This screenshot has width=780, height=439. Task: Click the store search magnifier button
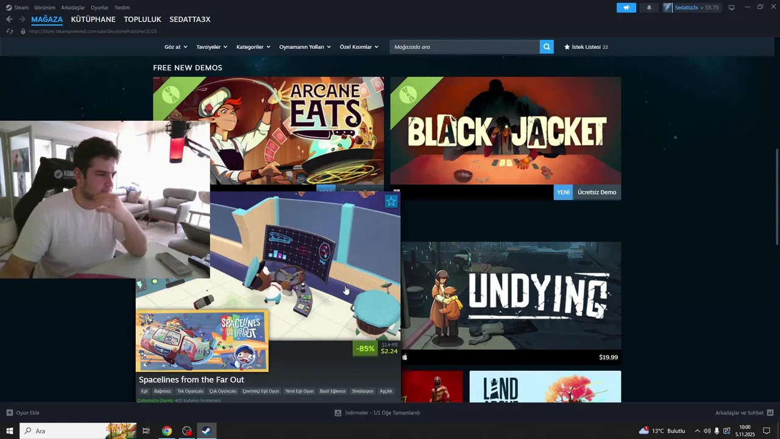[x=547, y=46]
